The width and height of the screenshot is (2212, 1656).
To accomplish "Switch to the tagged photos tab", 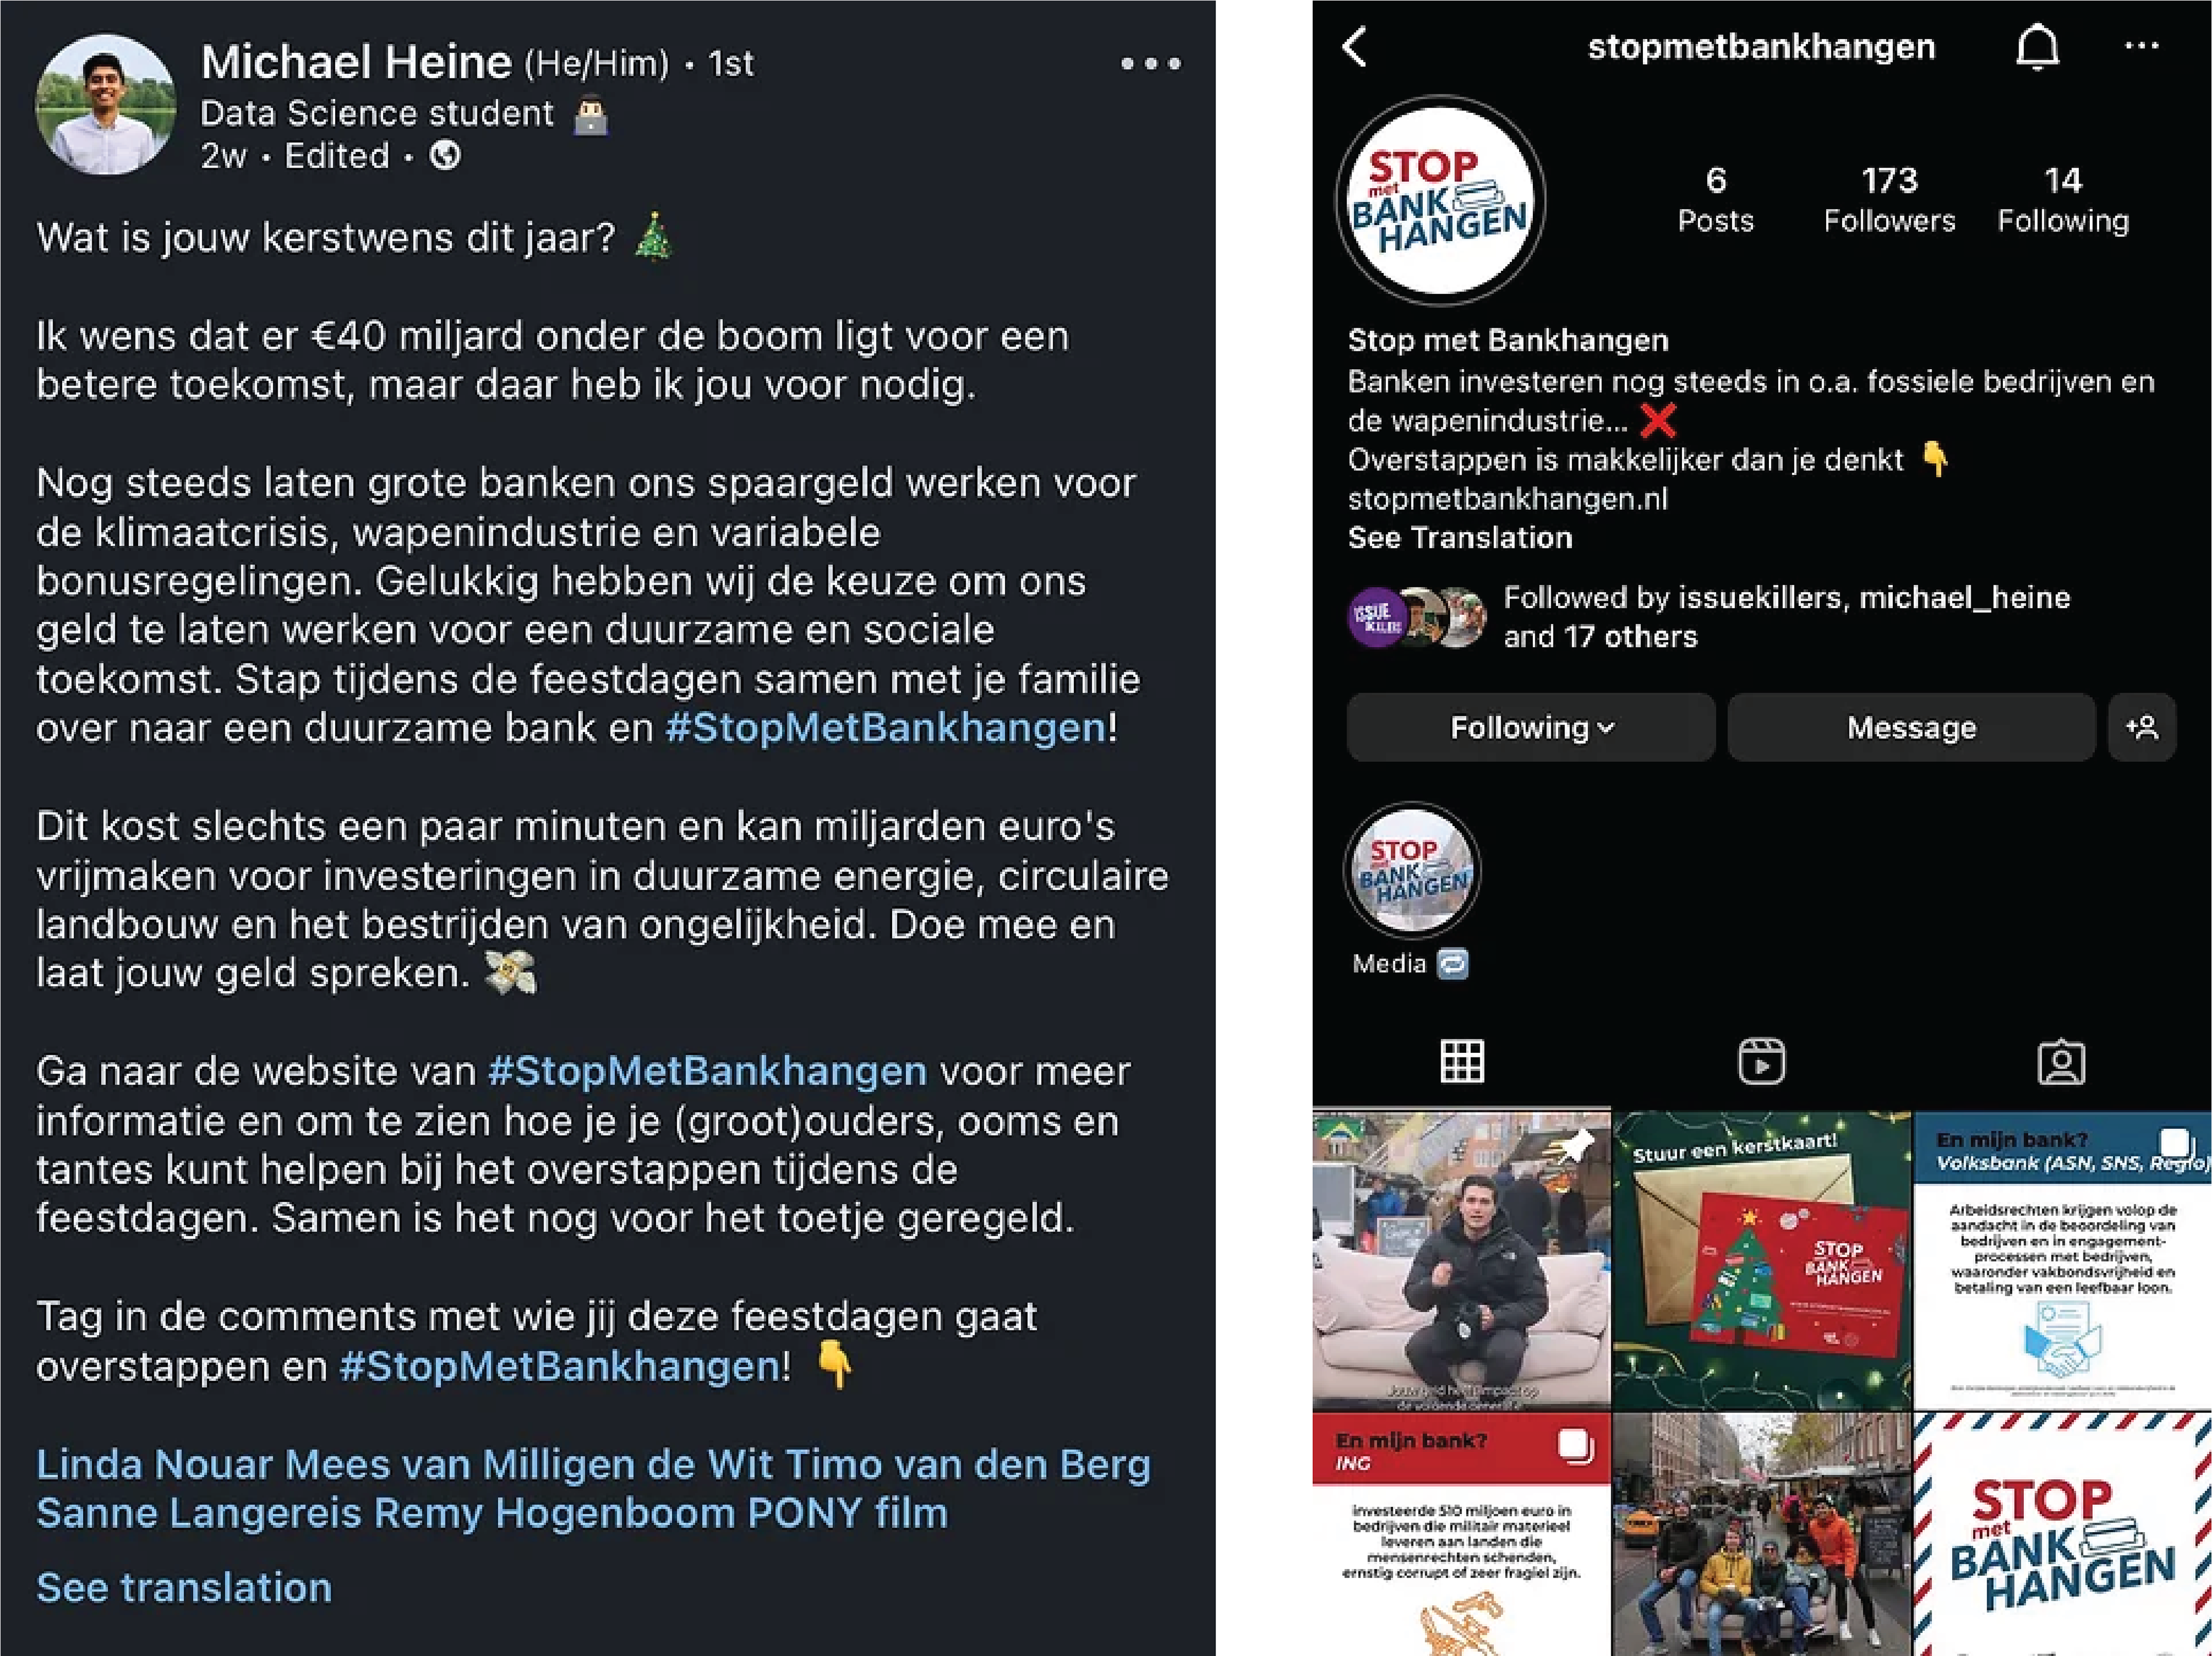I will [2061, 1062].
